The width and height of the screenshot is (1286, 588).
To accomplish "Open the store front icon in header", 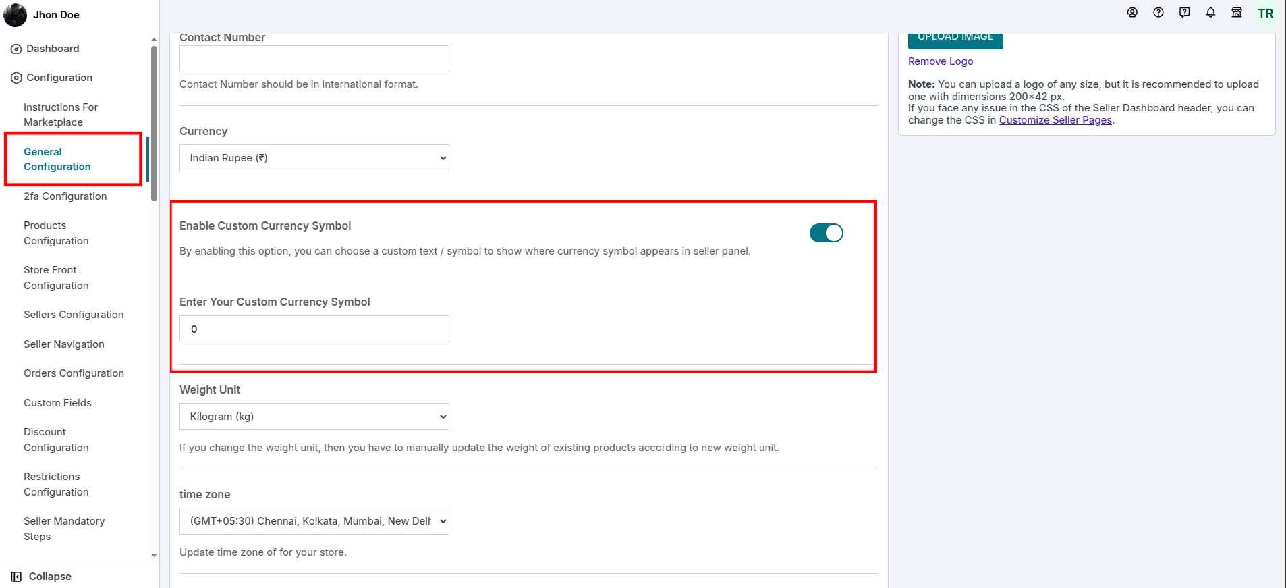I will click(x=1237, y=13).
